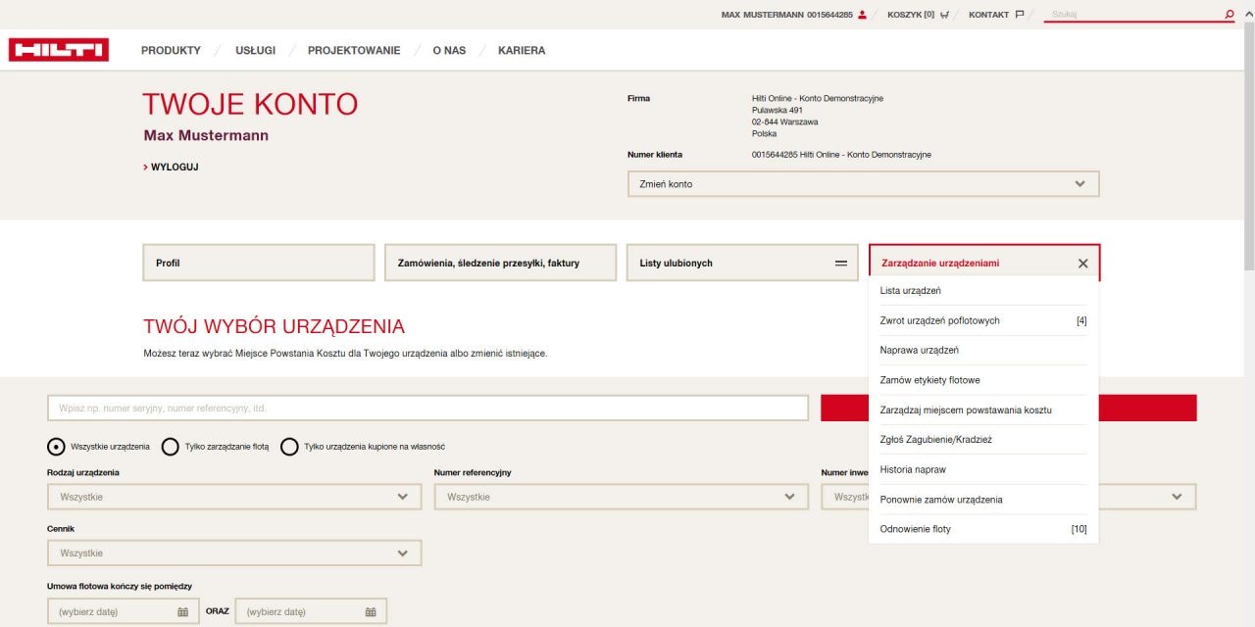
Task: Select Zwrot urządzeń poflotowych entry
Action: point(983,320)
